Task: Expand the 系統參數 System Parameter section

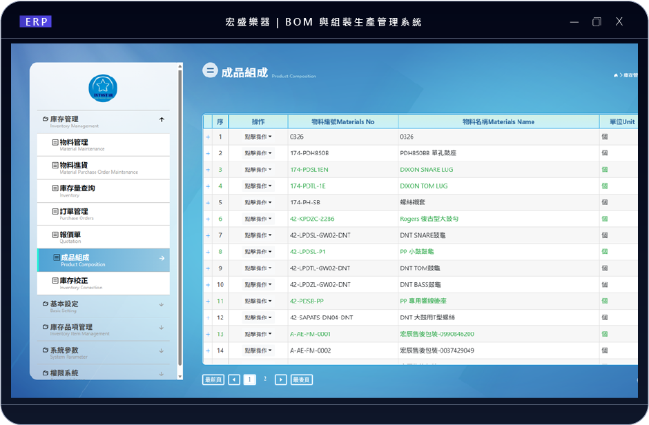Action: tap(162, 351)
